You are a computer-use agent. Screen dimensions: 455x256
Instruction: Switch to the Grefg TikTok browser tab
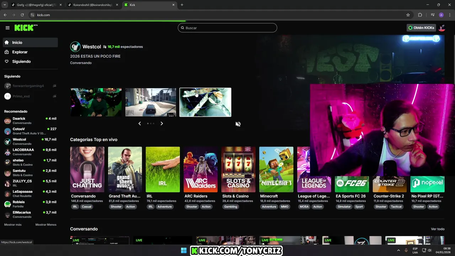pos(36,5)
